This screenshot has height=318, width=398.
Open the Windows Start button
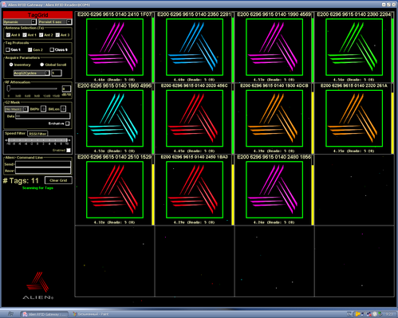point(10,314)
